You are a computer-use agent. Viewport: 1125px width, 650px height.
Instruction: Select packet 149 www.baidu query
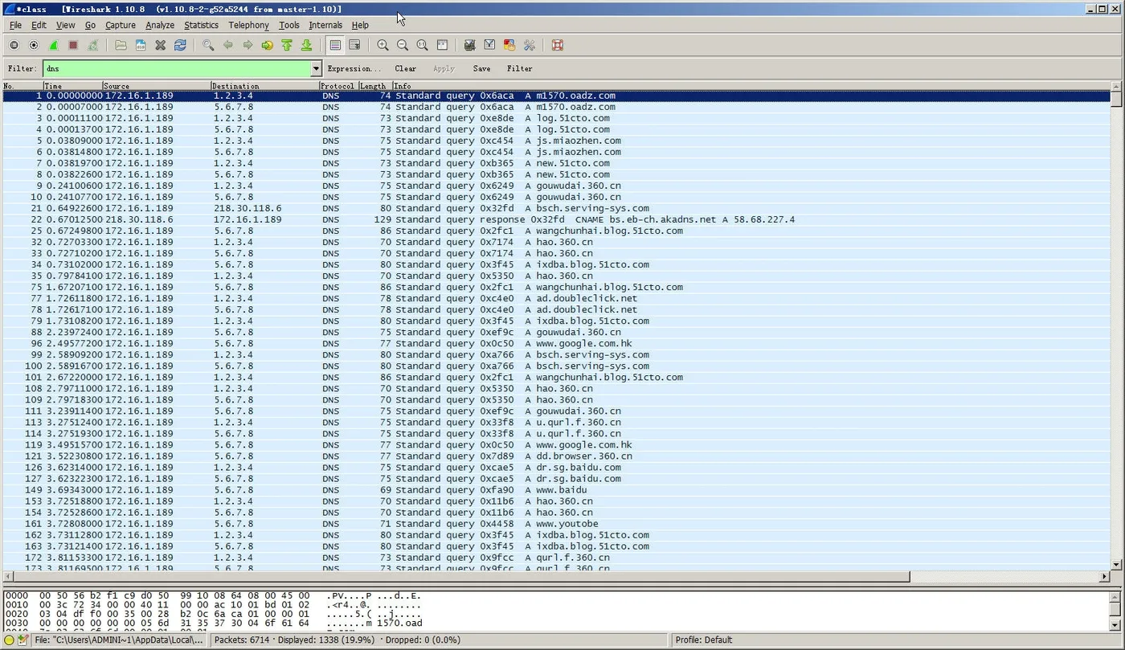pyautogui.click(x=556, y=490)
